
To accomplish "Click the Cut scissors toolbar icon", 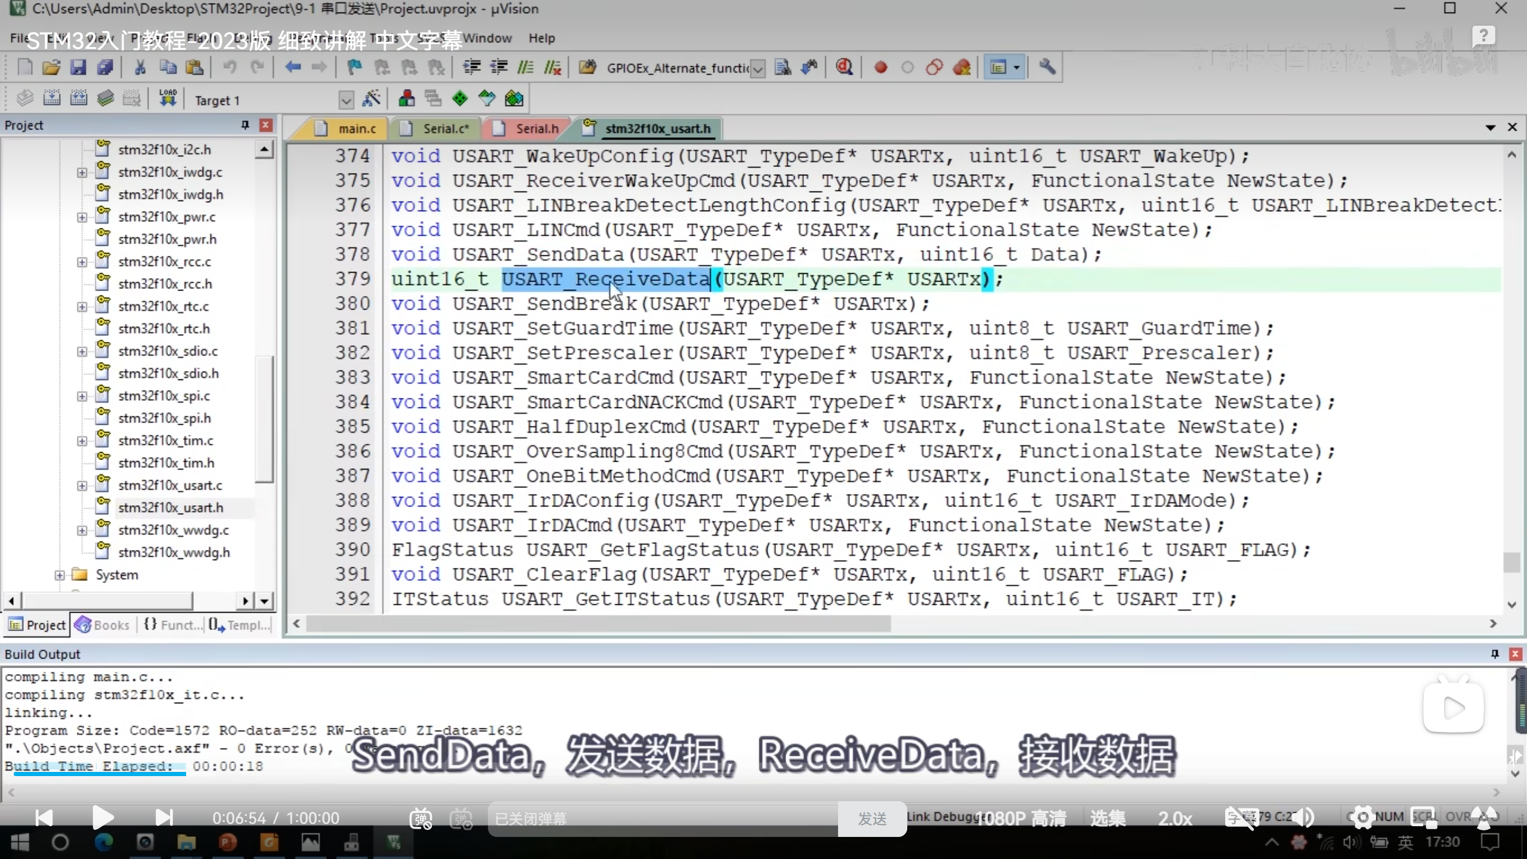I will point(140,67).
